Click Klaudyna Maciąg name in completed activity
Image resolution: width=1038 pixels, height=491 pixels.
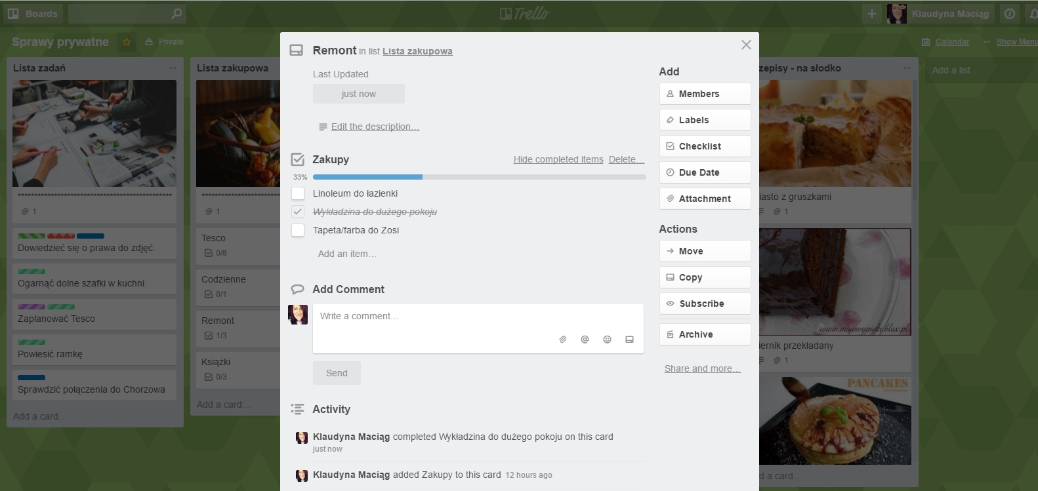pos(351,437)
